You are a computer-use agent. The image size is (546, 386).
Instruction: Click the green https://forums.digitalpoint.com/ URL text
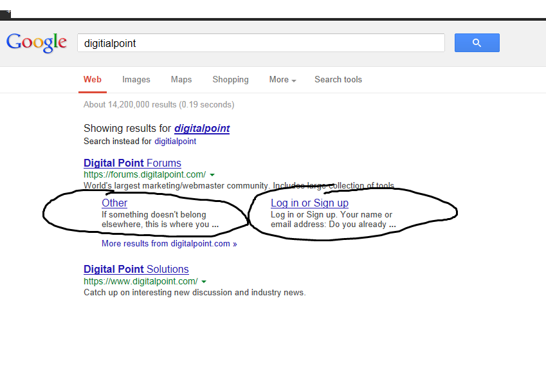[x=145, y=174]
